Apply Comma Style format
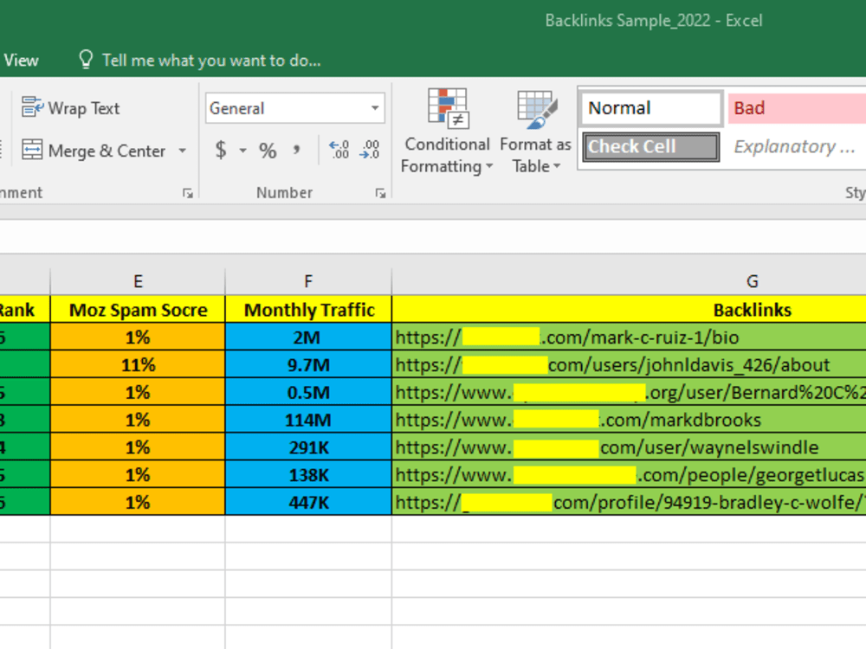Image resolution: width=866 pixels, height=649 pixels. coord(296,150)
